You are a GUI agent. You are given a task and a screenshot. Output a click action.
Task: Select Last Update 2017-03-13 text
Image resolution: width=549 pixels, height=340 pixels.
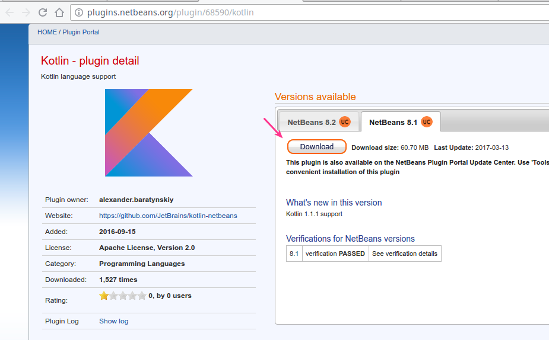pos(471,147)
